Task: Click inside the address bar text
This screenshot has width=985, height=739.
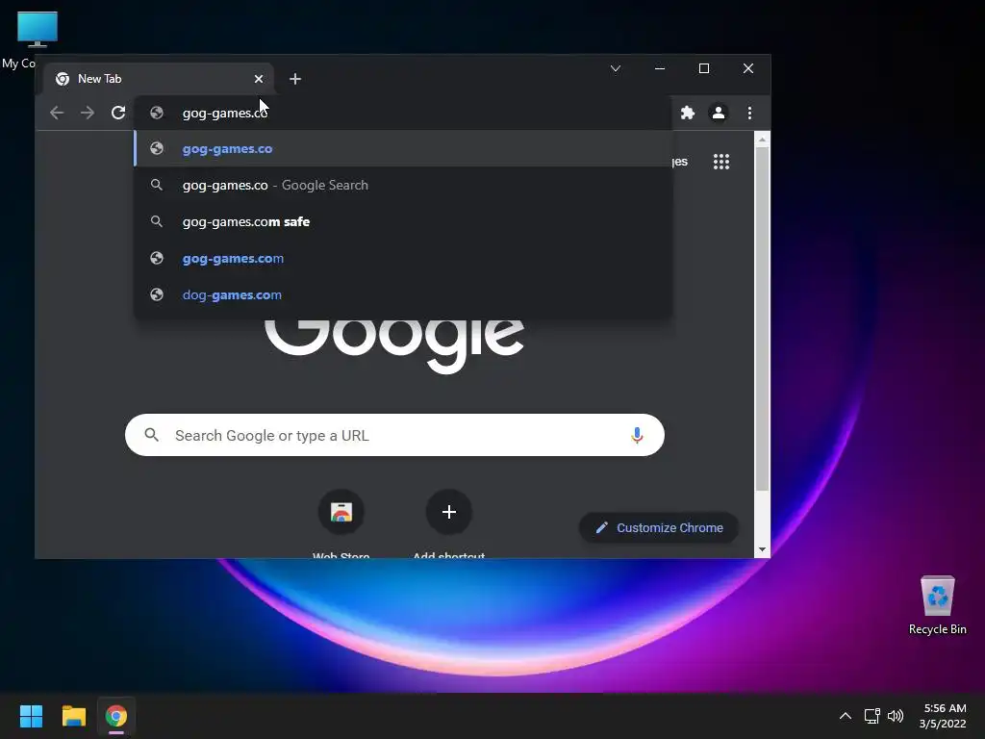Action: coord(225,114)
